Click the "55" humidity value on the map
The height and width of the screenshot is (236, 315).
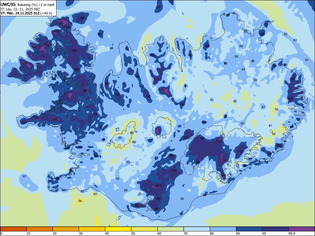(x=274, y=134)
